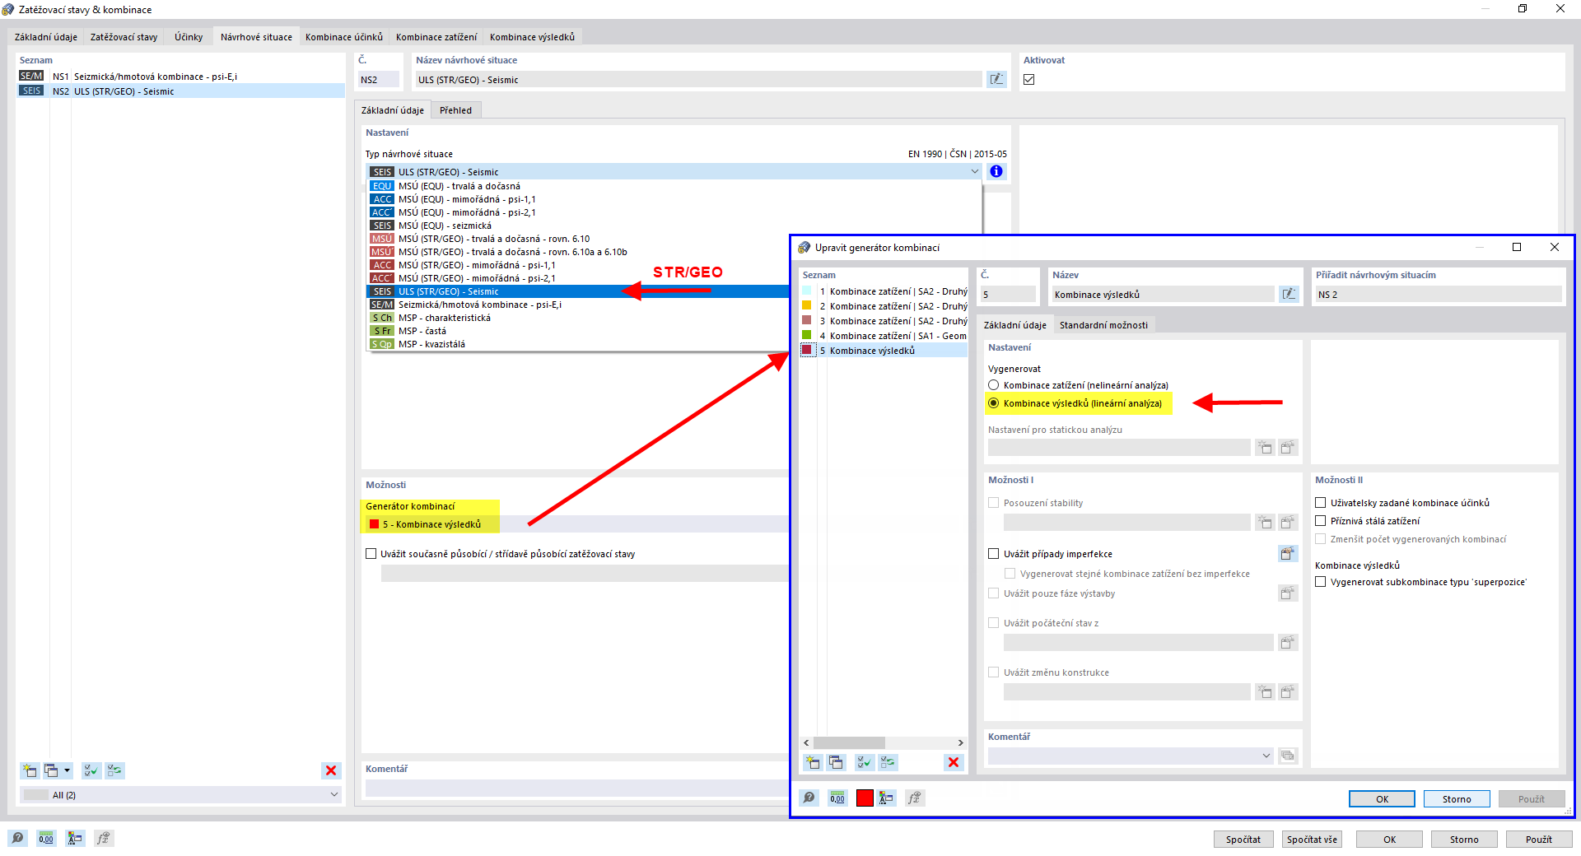Choose 'MSP - kvazistálá' option
Screen dimensions: 1581x856
[x=431, y=344]
